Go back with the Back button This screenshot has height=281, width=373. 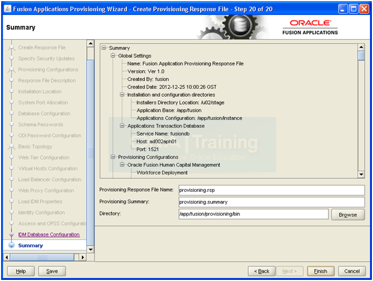coord(261,271)
